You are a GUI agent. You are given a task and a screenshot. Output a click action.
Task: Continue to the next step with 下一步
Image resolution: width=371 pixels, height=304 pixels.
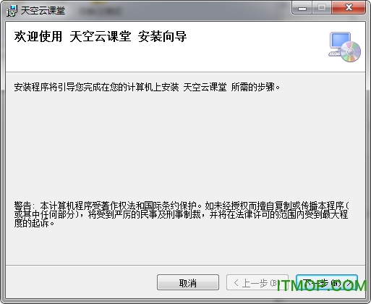[327, 282]
